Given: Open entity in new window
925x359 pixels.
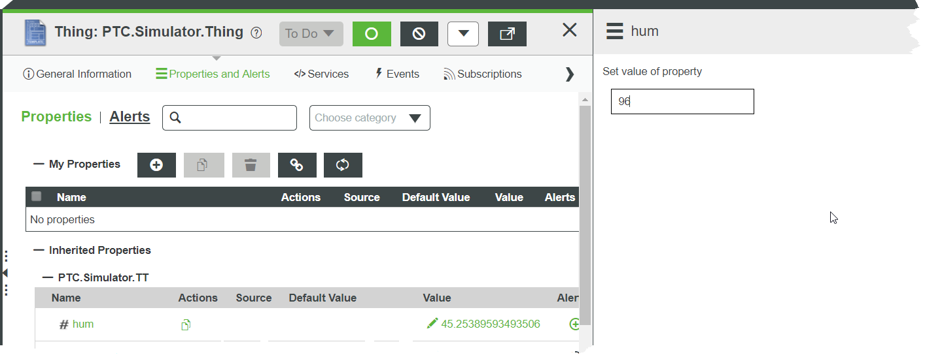Looking at the screenshot, I should [507, 34].
